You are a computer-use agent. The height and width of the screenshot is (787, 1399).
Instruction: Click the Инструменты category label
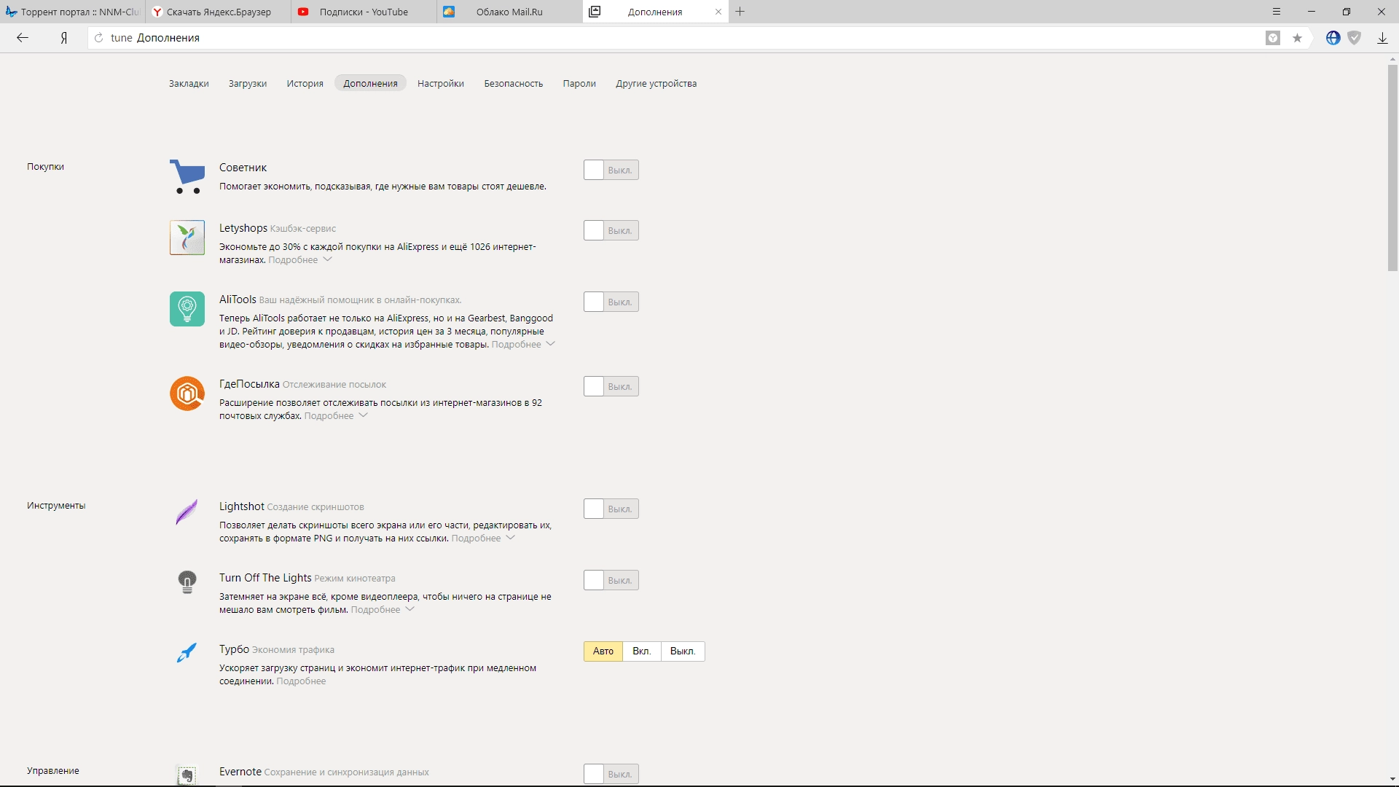(56, 506)
